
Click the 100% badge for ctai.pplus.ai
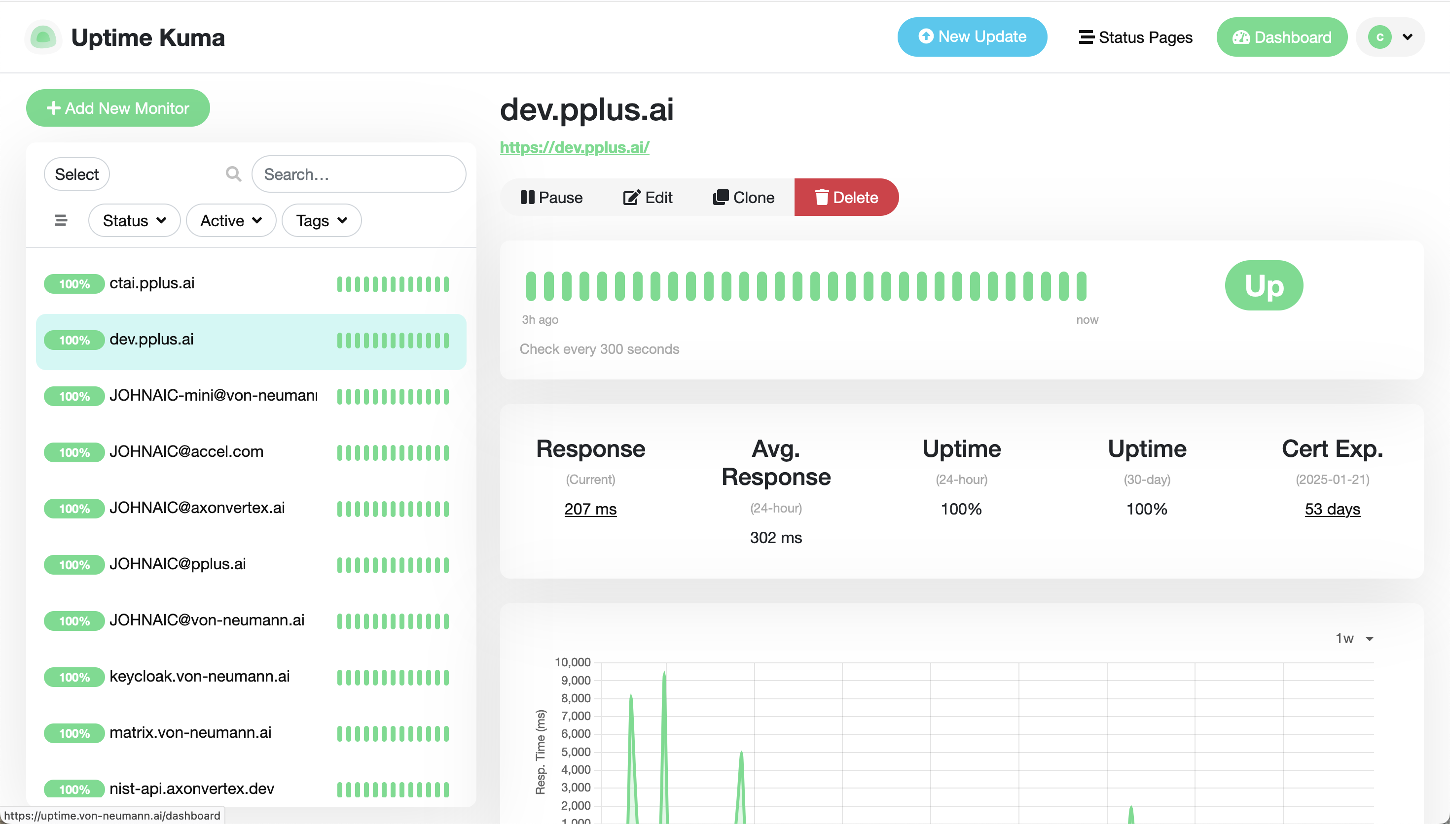click(x=74, y=283)
